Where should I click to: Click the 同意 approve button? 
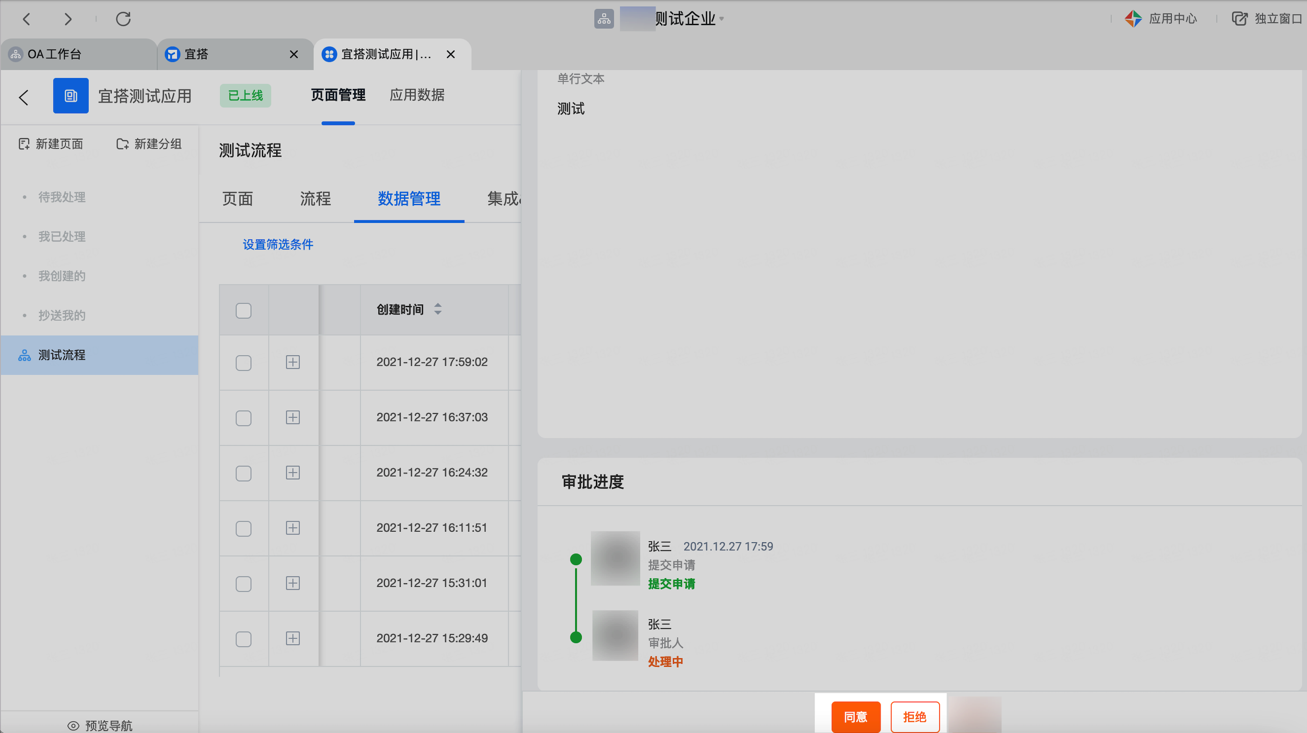[855, 717]
